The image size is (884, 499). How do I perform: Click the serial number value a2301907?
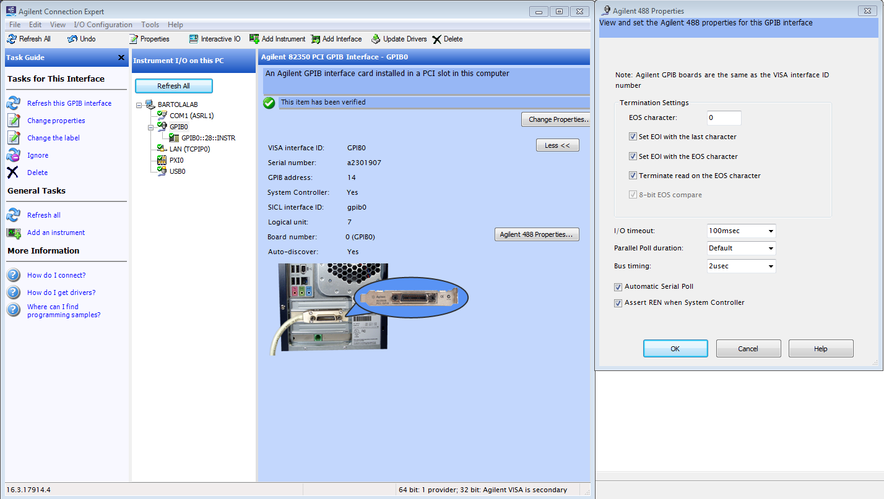364,163
